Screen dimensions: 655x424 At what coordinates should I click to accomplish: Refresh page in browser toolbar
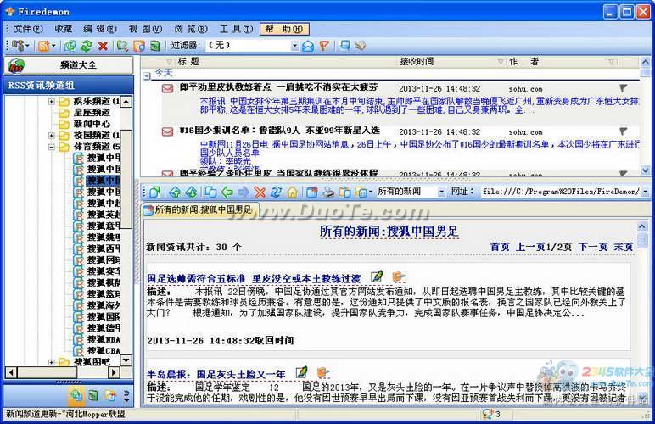[276, 192]
